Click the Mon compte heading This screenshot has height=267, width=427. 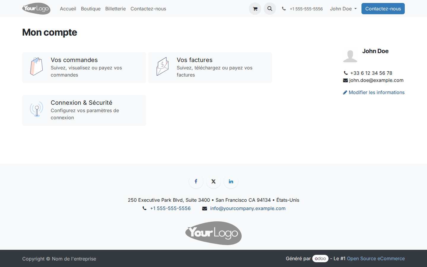pyautogui.click(x=50, y=32)
